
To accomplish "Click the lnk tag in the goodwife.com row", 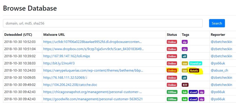I will tap(185, 99).
